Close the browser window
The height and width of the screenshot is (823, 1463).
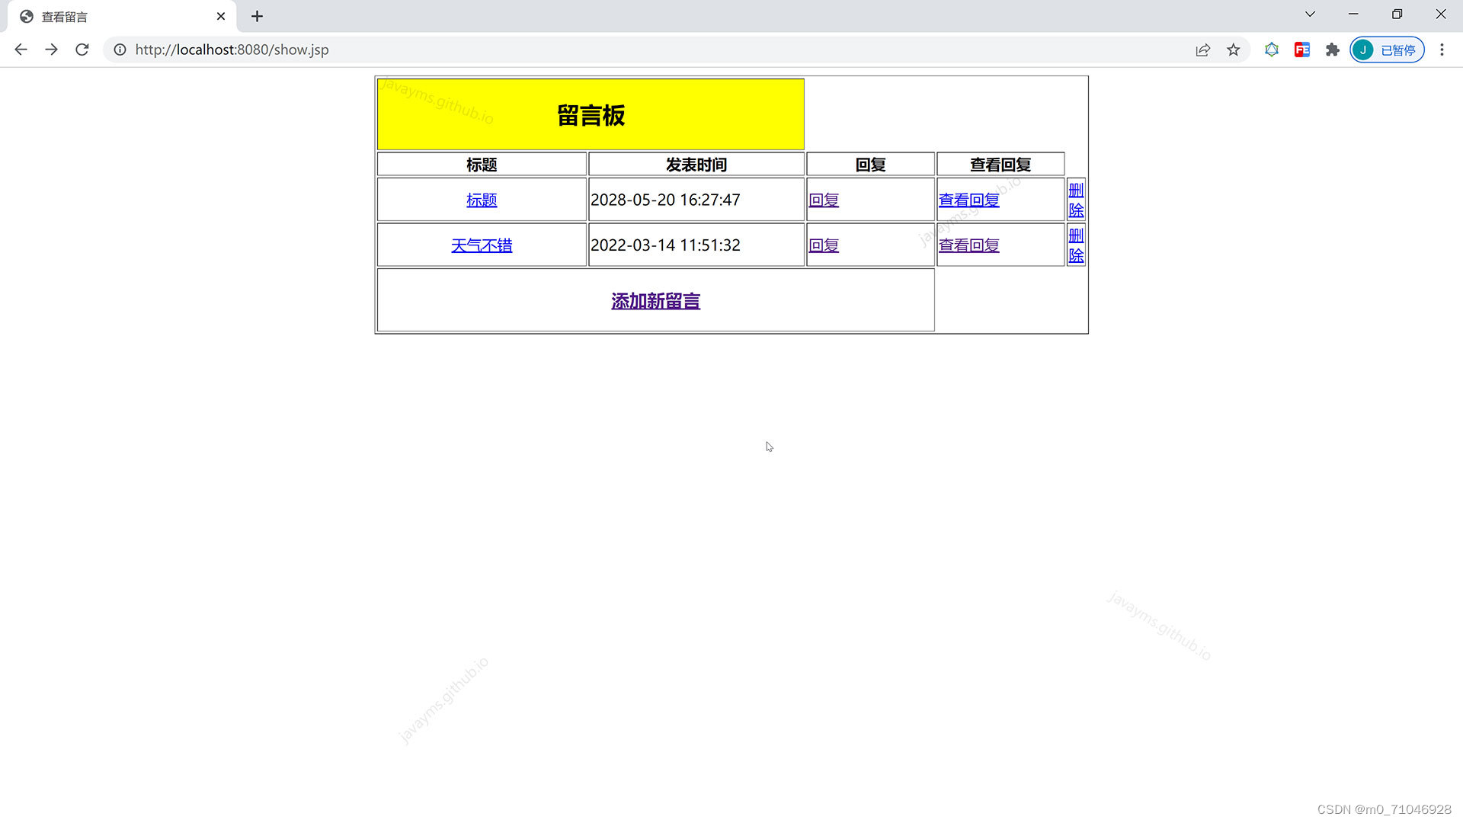pyautogui.click(x=1441, y=14)
